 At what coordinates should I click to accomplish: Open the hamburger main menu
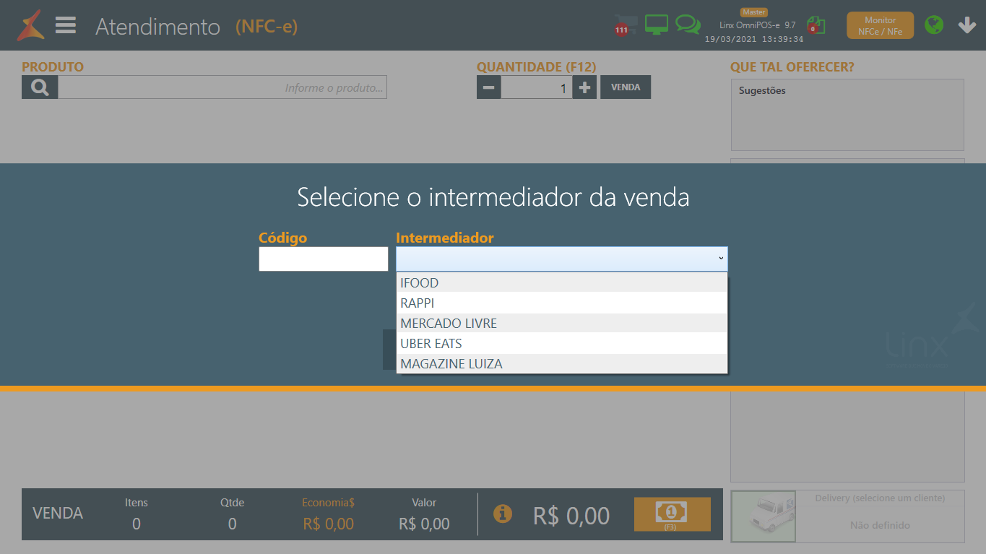[66, 25]
